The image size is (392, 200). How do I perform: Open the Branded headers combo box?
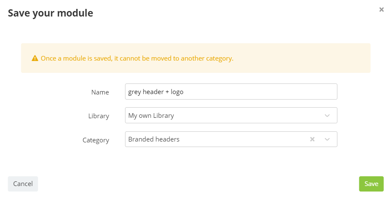pos(231,139)
